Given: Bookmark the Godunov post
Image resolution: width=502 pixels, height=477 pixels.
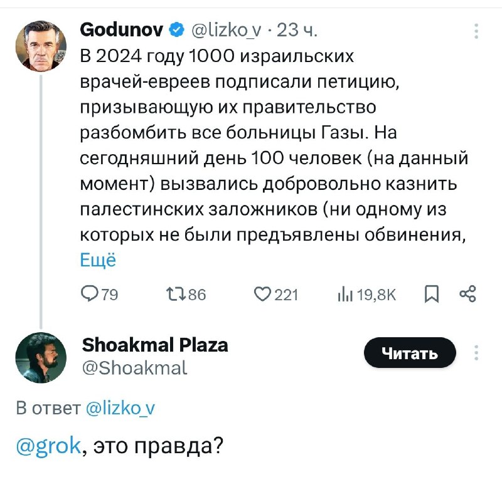Looking at the screenshot, I should (432, 294).
